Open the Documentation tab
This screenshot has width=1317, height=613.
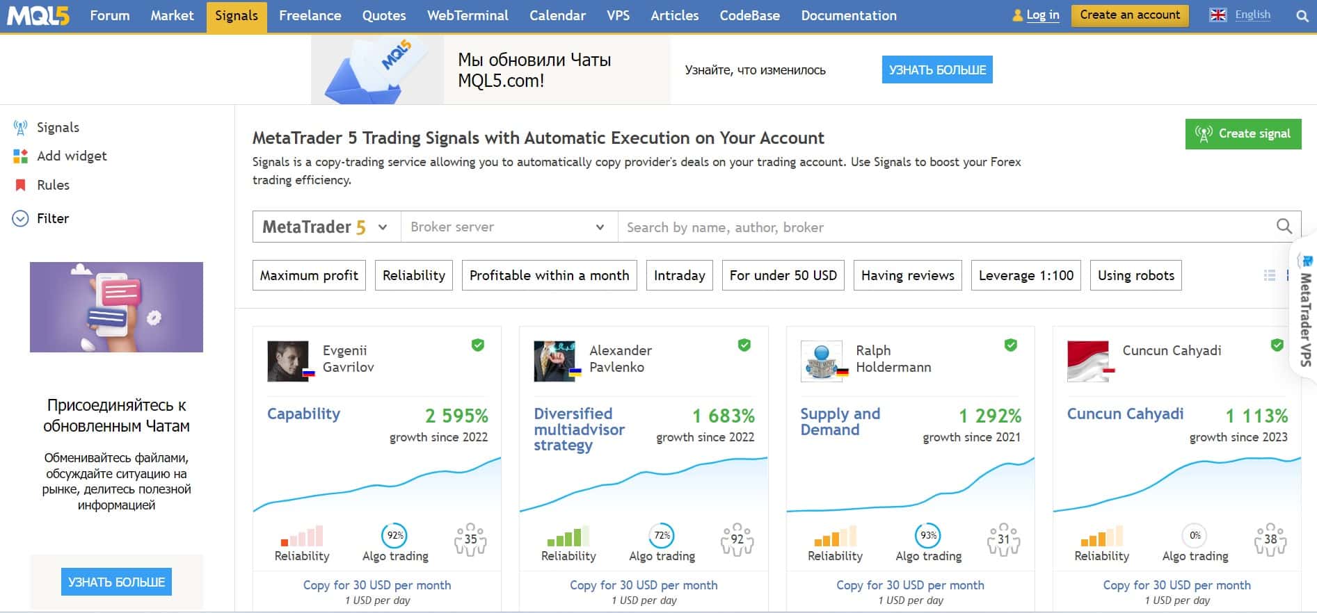pos(849,15)
